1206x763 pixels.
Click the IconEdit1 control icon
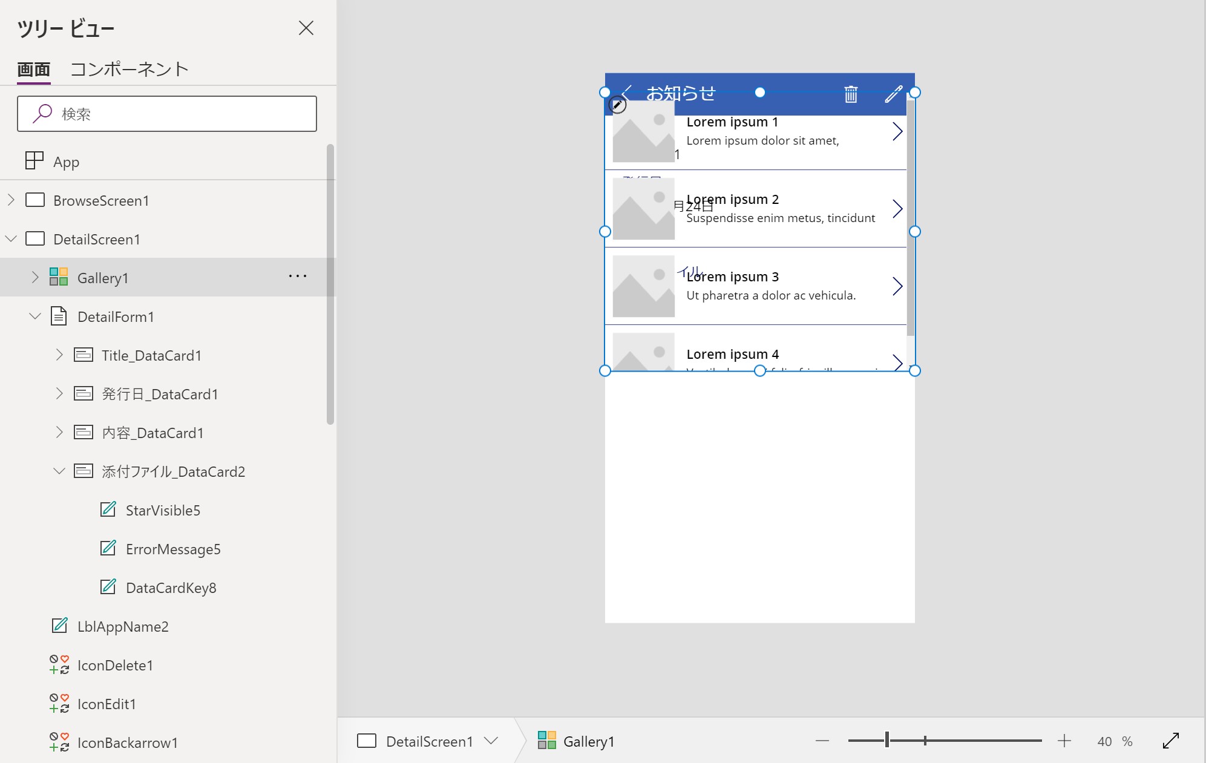(x=59, y=703)
